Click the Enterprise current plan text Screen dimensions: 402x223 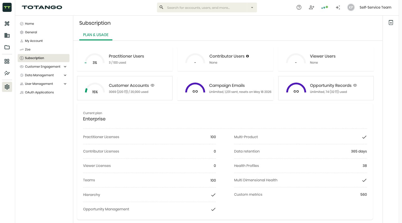[94, 119]
